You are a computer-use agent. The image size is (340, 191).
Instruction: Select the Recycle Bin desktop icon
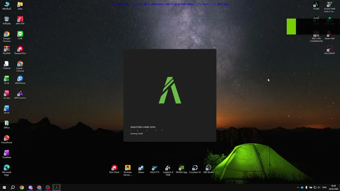7,21
